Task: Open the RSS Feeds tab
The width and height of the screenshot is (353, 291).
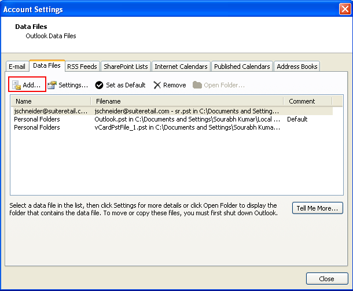Action: [x=82, y=67]
